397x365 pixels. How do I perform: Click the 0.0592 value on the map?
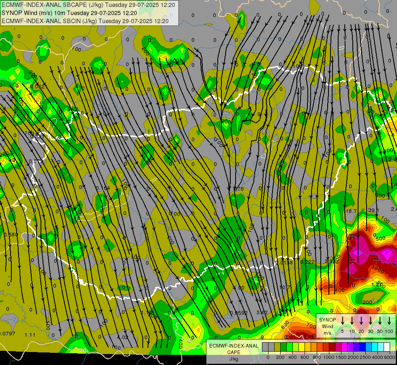click(x=239, y=313)
